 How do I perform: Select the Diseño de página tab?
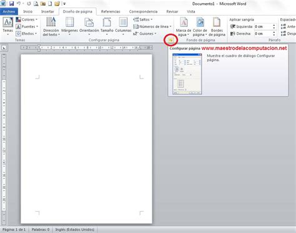click(77, 12)
